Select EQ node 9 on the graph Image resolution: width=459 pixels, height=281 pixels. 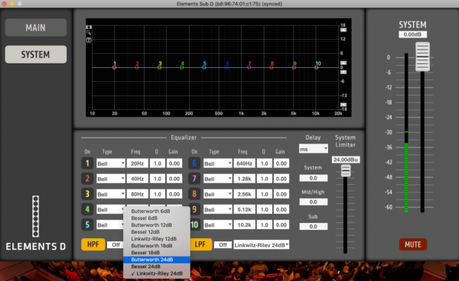[x=294, y=67]
